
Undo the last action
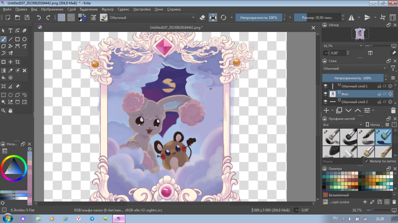[x=39, y=17]
